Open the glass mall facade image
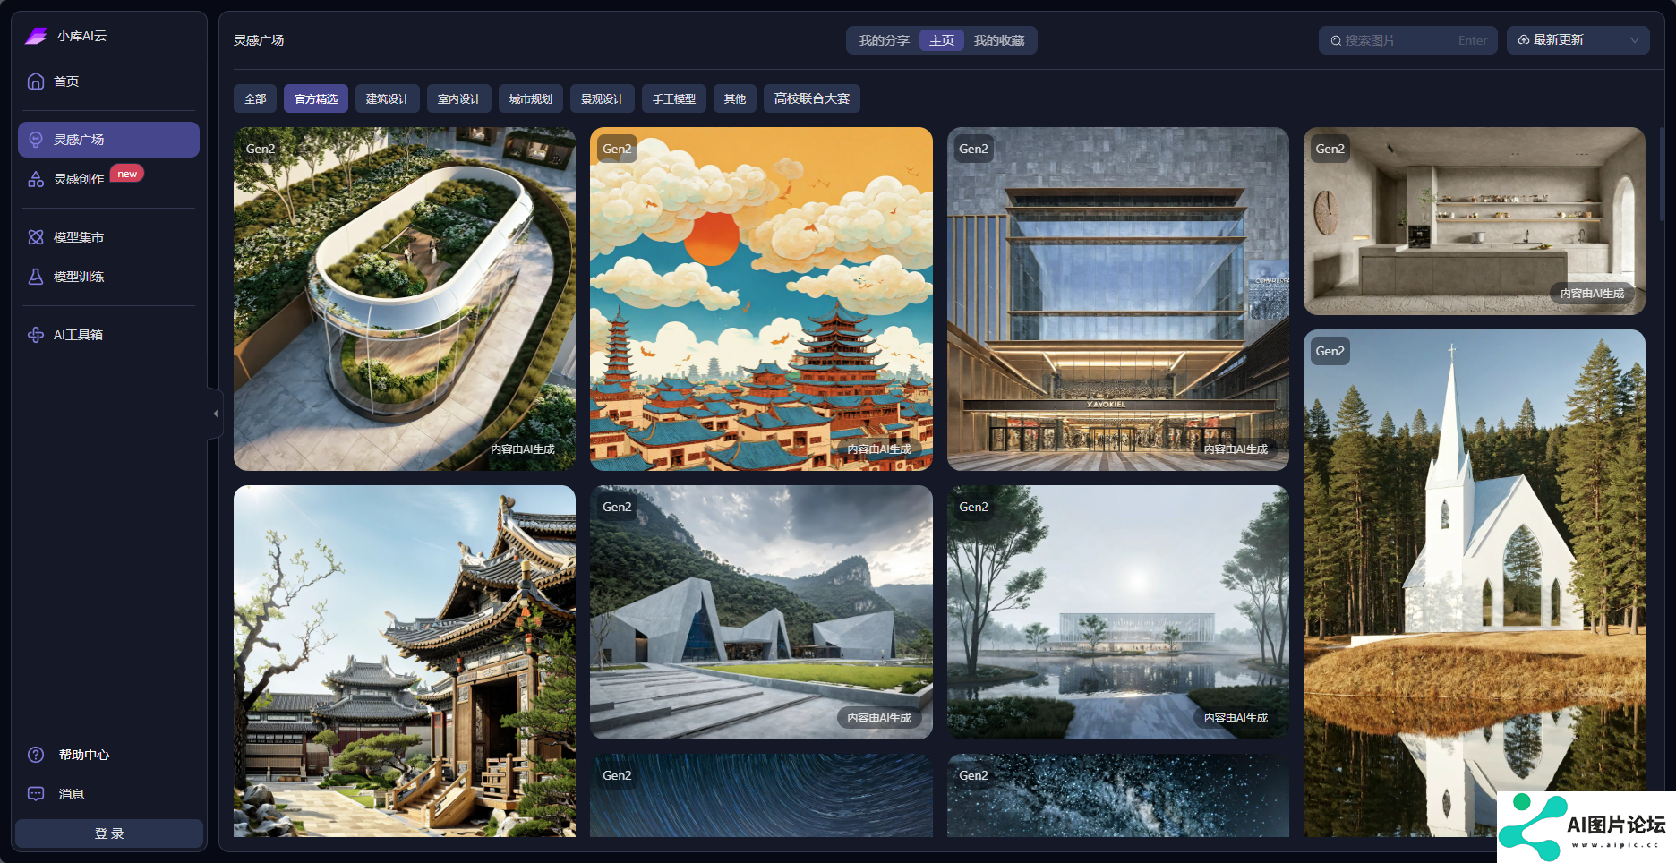Screen dimensions: 1676x863 coord(1118,299)
